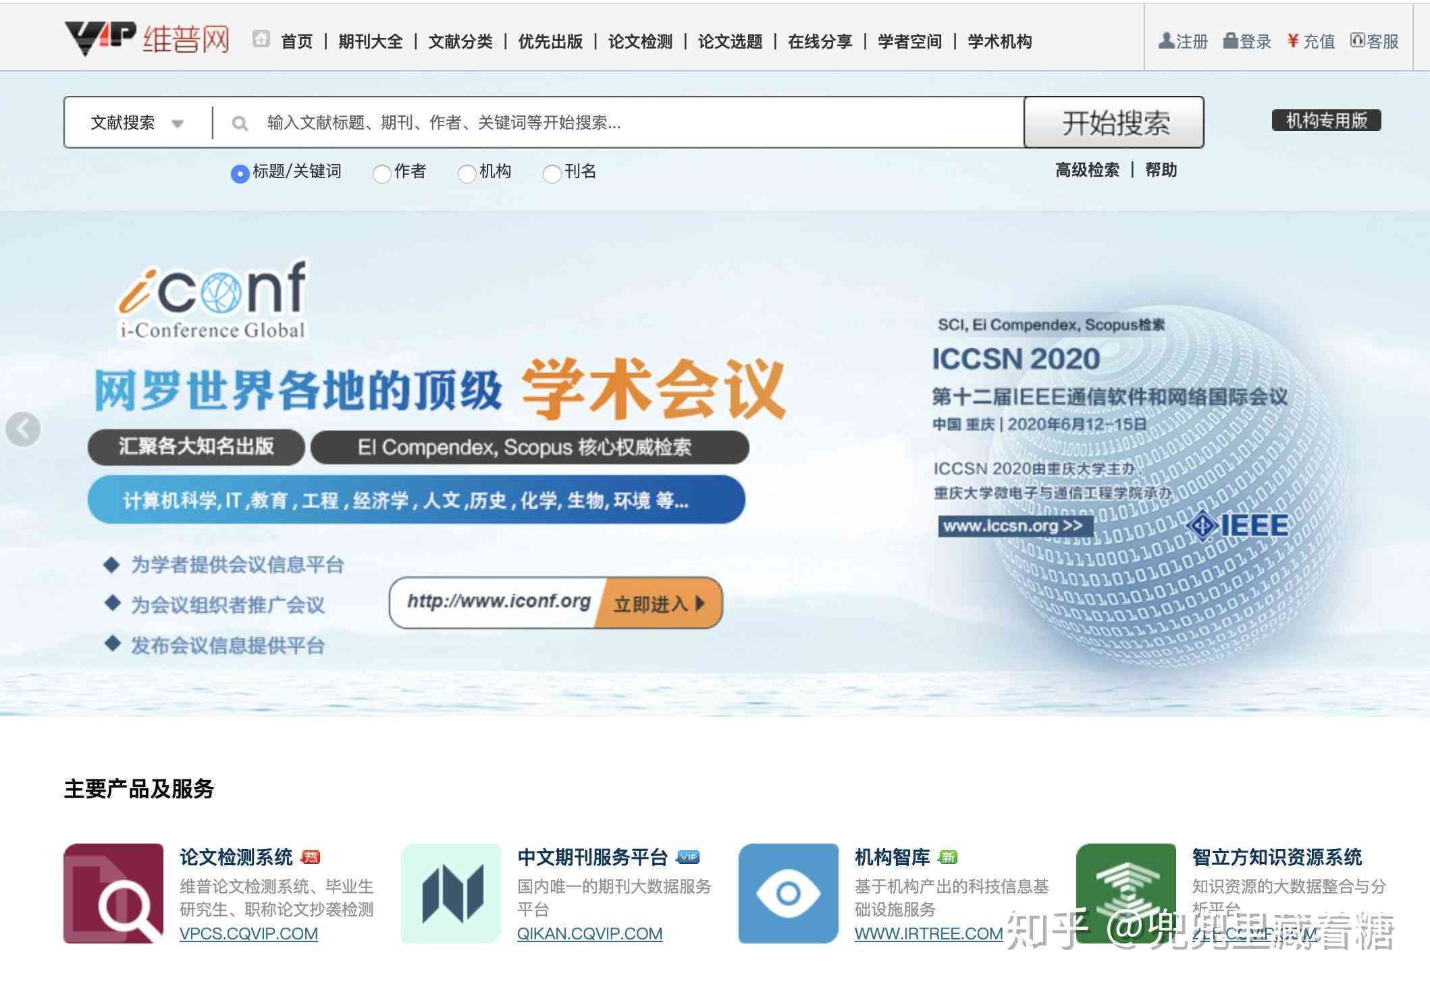Viewport: 1430px width, 988px height.
Task: Open 高级检索 link
Action: pyautogui.click(x=1087, y=170)
